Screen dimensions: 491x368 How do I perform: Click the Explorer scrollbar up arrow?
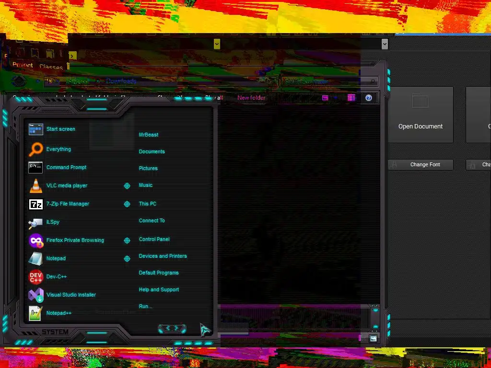pyautogui.click(x=375, y=310)
